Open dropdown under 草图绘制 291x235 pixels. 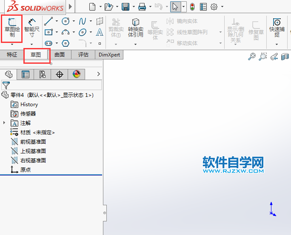click(12, 44)
